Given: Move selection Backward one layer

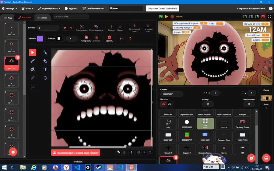Looking at the screenshot, I should 120,28.
